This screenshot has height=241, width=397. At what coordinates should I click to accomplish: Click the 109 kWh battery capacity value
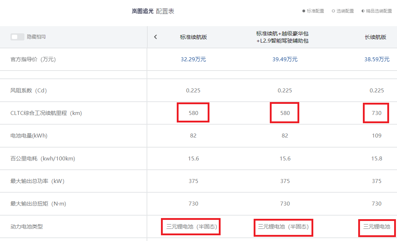[377, 136]
